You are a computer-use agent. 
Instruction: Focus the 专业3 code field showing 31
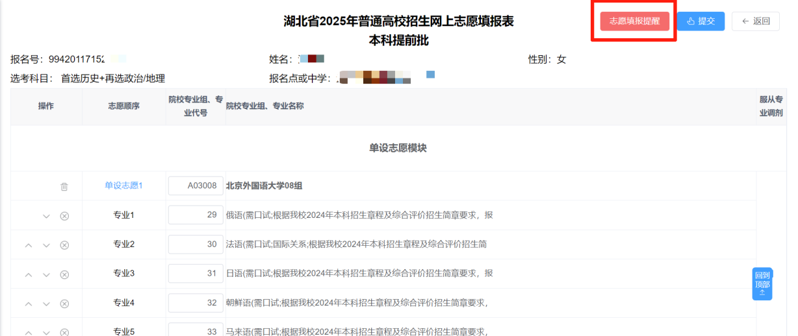196,273
